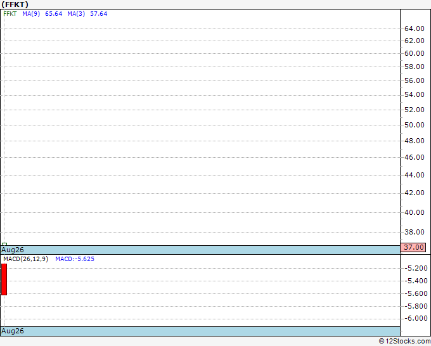Viewport: 431px width, 346px height.
Task: Click the 60.00 price axis label
Action: point(415,53)
